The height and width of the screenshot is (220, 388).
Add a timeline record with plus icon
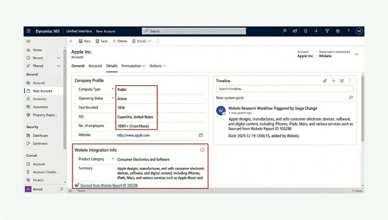(x=333, y=81)
